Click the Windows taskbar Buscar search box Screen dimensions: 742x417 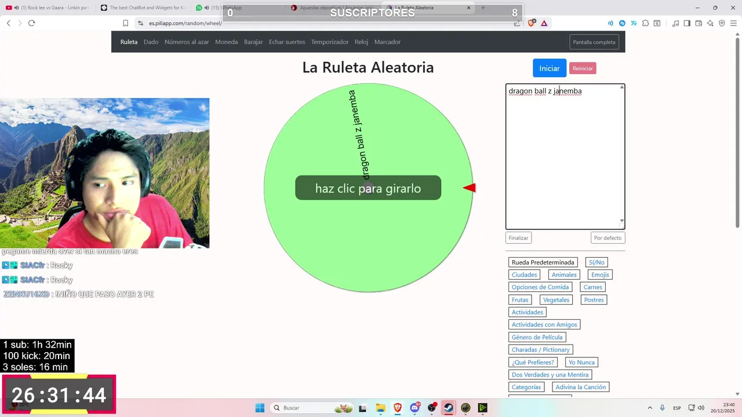[x=312, y=408]
